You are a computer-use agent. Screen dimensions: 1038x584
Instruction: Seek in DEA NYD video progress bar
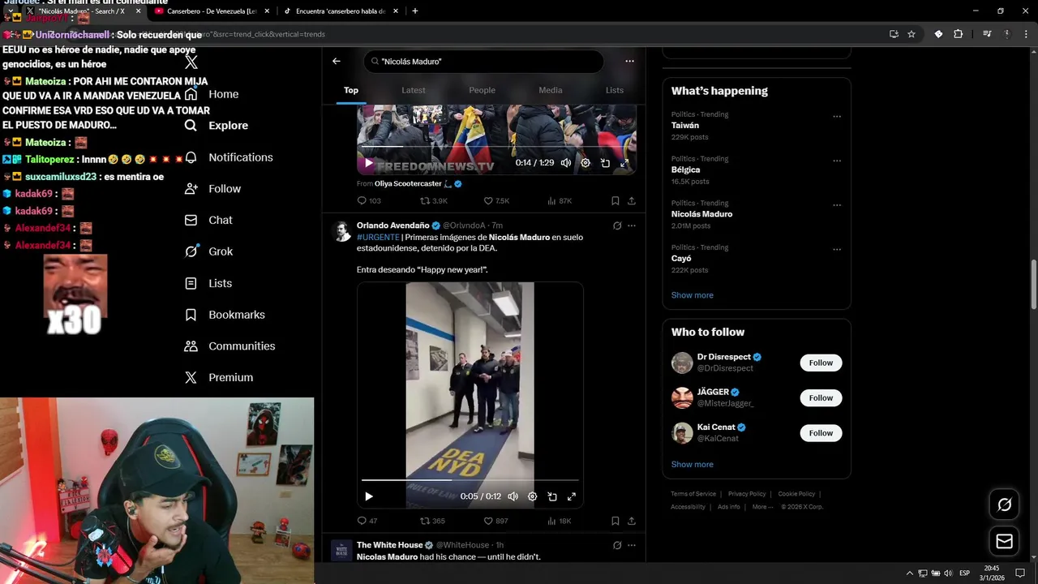point(470,480)
